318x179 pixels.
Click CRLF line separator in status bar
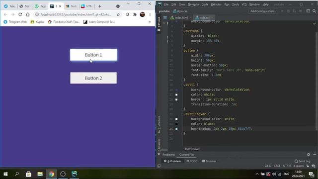click(x=277, y=166)
